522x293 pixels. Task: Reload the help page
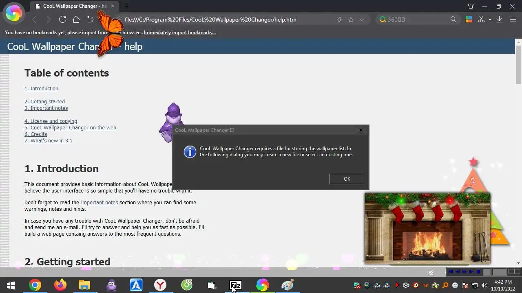pyautogui.click(x=62, y=20)
